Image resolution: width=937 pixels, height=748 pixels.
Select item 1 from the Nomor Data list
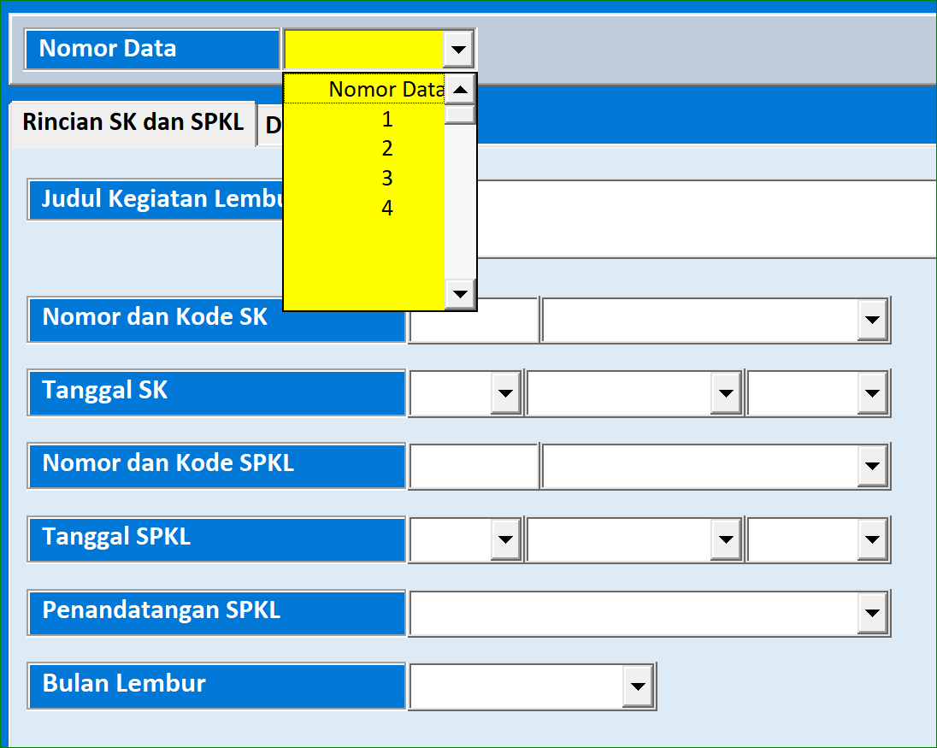[386, 120]
